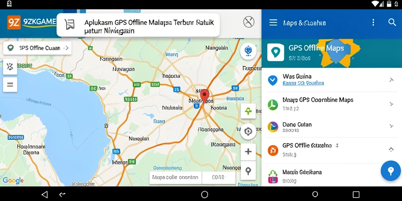
Task: Tap the blue floating pin action button
Action: click(x=391, y=171)
